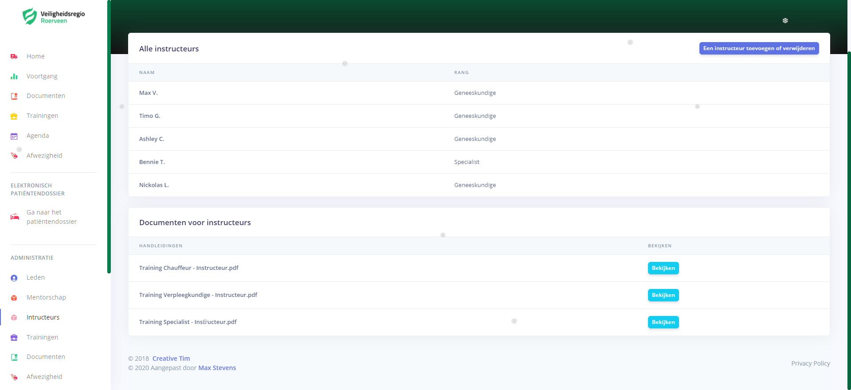Go to Documenten in the top sidebar section

[46, 96]
